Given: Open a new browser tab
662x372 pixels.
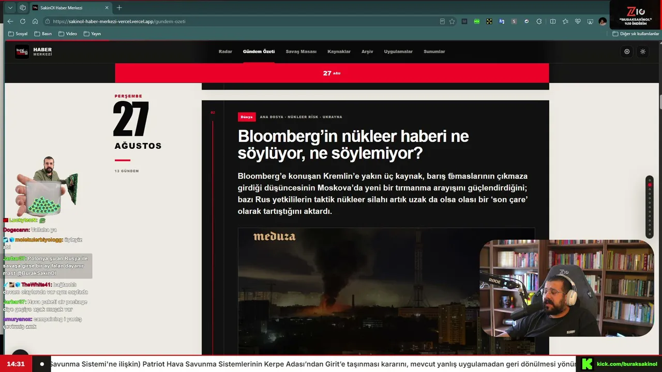Looking at the screenshot, I should point(119,8).
